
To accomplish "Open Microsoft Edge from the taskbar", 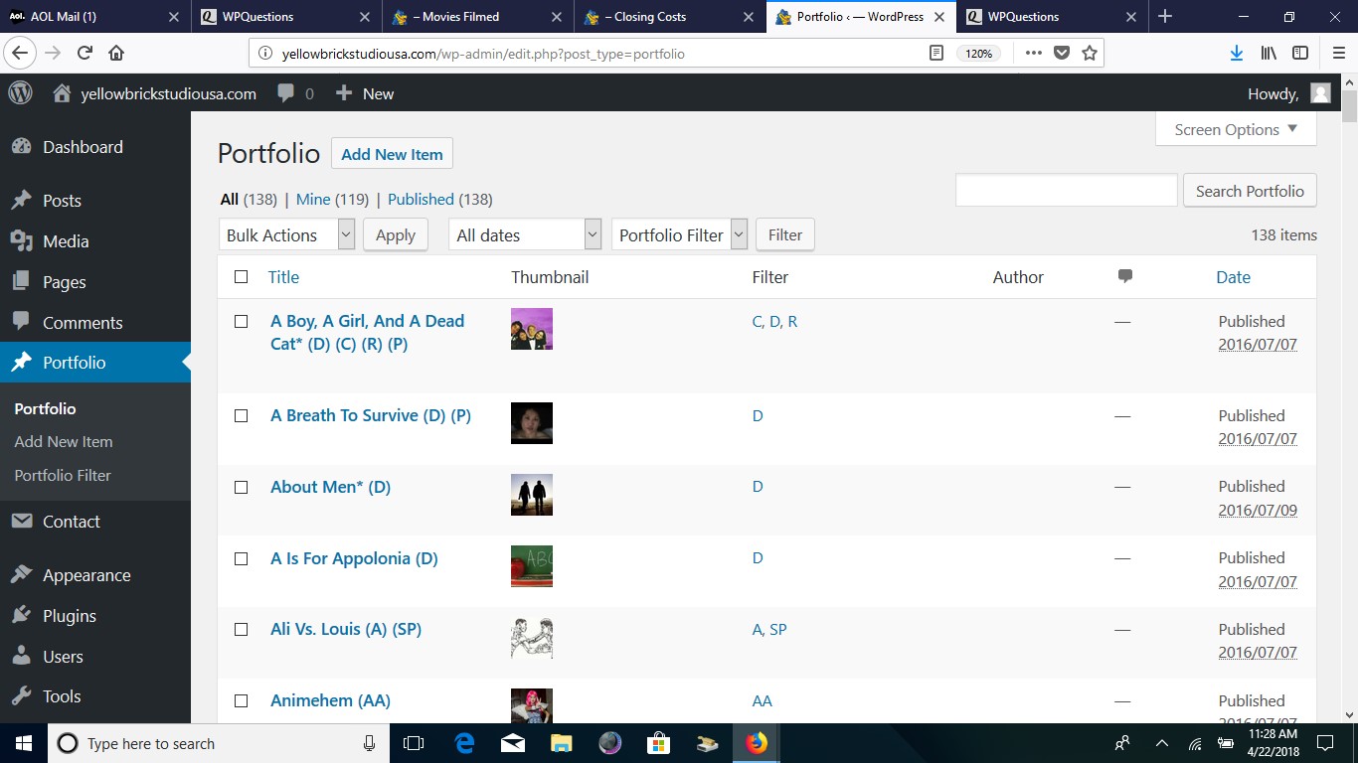I will [464, 743].
